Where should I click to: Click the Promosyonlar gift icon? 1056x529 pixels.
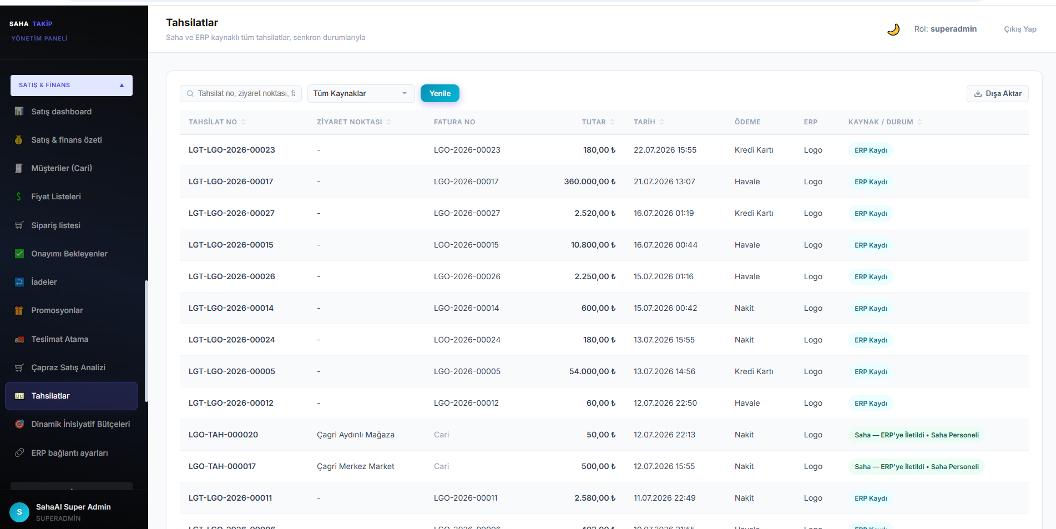pyautogui.click(x=19, y=310)
